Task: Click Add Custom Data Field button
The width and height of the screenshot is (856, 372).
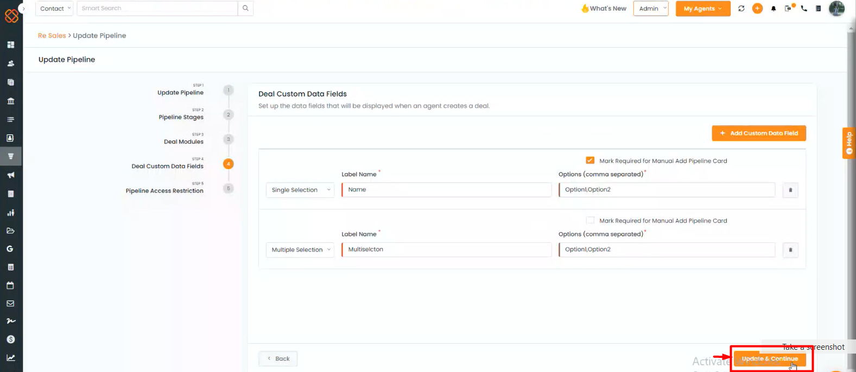Action: 758,133
